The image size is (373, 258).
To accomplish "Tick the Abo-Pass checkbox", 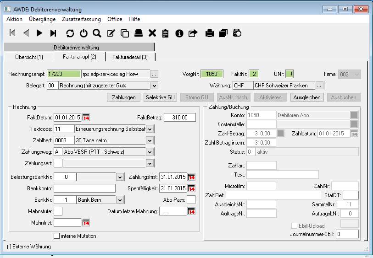I will 191,199.
